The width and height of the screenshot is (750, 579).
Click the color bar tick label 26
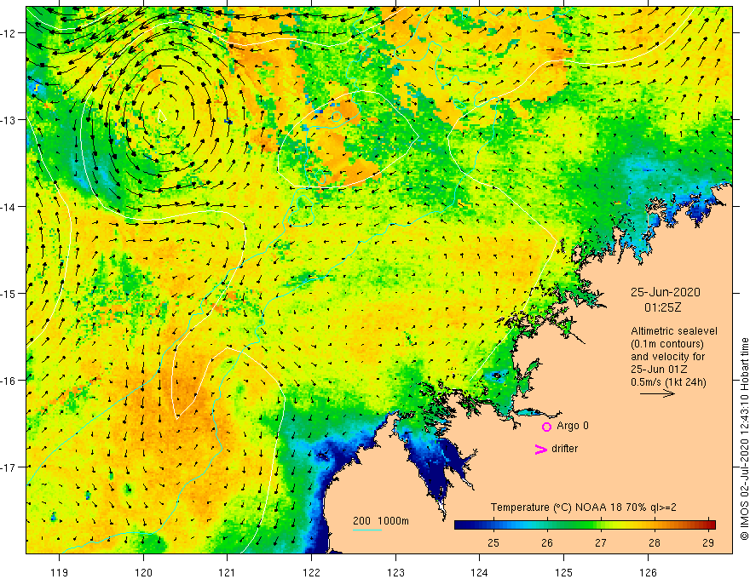[x=547, y=542]
